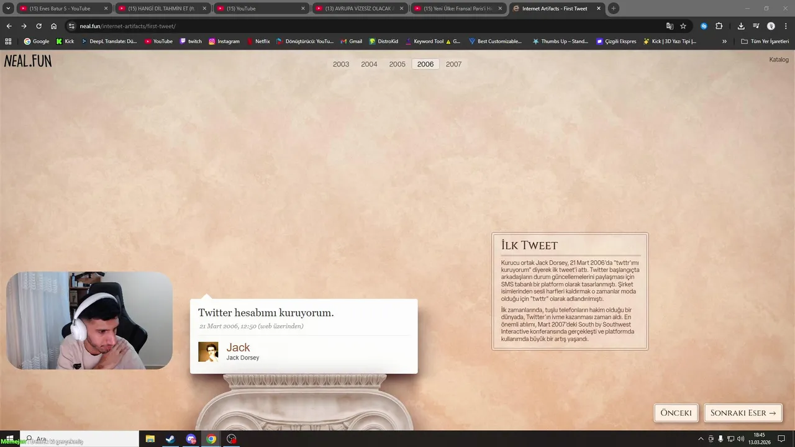Open the volume control in system tray

click(x=741, y=439)
